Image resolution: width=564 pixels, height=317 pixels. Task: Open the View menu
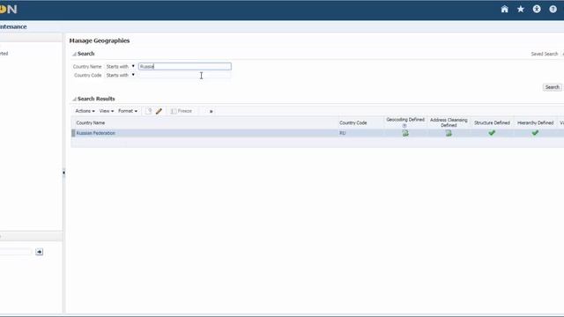tap(106, 111)
